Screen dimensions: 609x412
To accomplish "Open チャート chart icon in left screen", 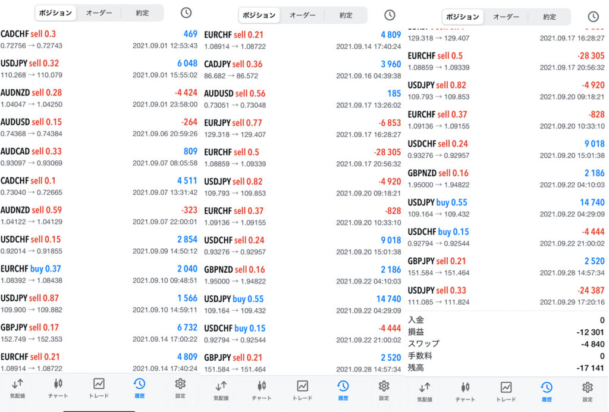I will pos(58,388).
